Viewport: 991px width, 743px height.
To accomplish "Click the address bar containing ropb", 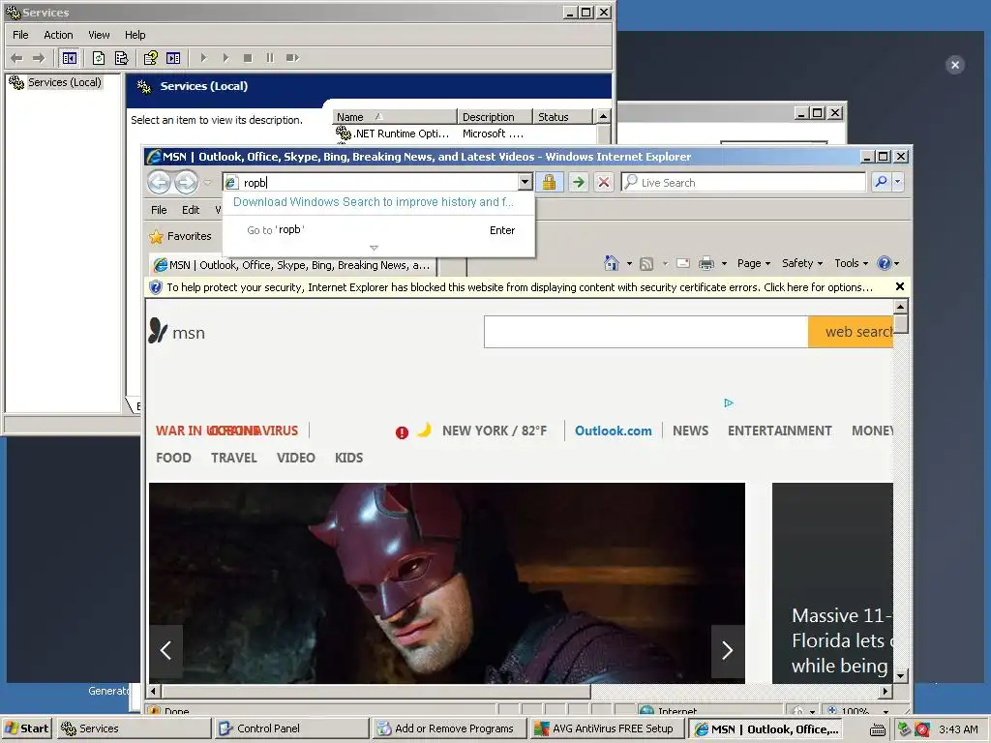I will [x=379, y=183].
